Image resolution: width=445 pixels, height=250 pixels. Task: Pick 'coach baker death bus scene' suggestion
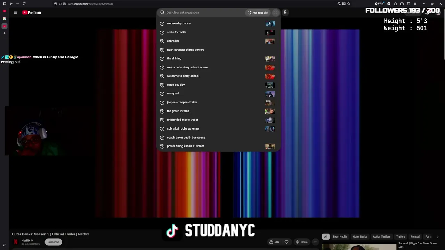(x=218, y=137)
